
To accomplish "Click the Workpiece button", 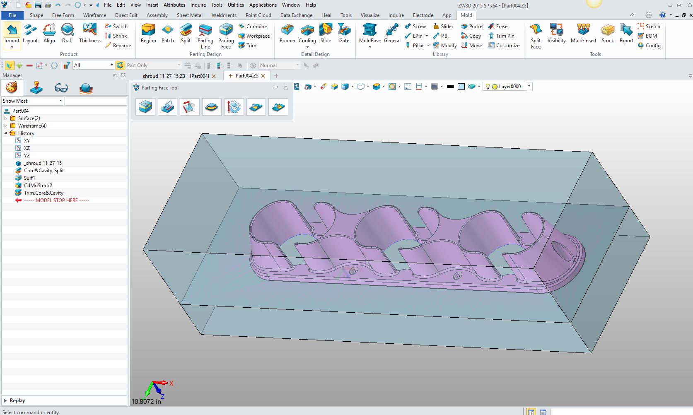I will click(254, 36).
